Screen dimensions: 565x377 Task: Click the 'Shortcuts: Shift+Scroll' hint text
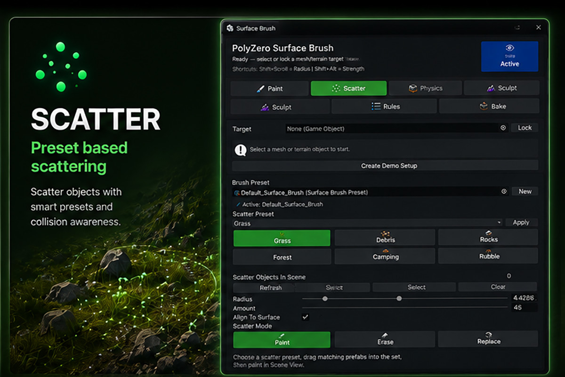(x=298, y=69)
